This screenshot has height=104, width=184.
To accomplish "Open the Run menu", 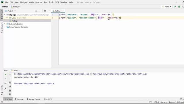I will pos(46,2).
